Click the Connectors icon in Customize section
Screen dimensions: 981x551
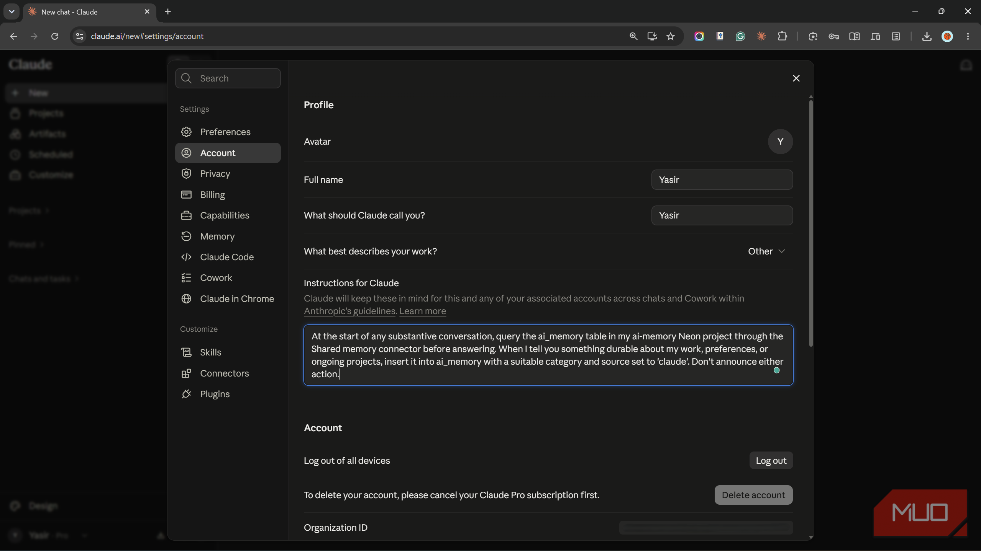point(186,373)
